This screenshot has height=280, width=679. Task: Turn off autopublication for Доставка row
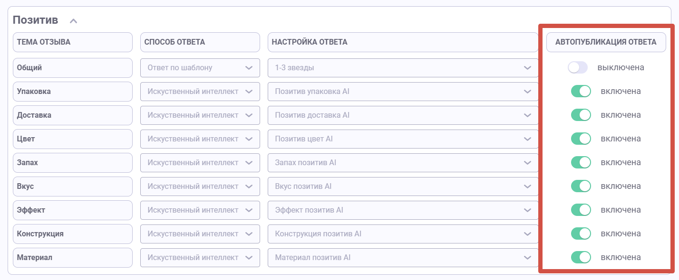581,115
